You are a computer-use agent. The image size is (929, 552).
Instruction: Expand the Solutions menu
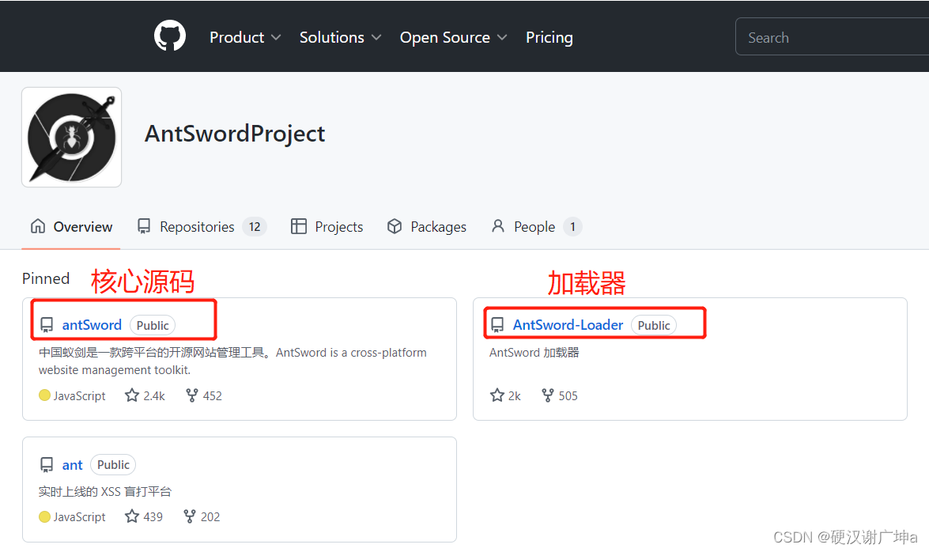click(x=340, y=37)
